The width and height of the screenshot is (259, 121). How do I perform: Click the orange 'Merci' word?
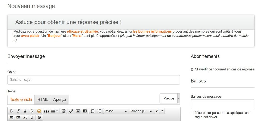point(77,36)
